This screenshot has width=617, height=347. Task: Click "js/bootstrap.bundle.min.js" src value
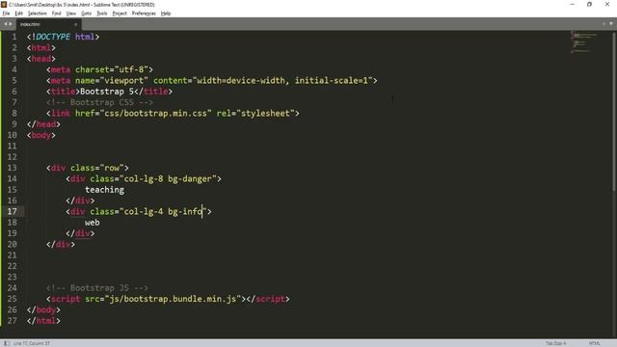pyautogui.click(x=173, y=299)
